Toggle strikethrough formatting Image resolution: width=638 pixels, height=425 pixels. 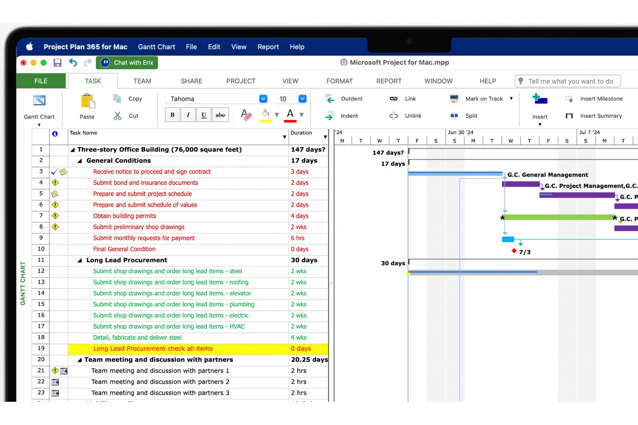pos(220,115)
